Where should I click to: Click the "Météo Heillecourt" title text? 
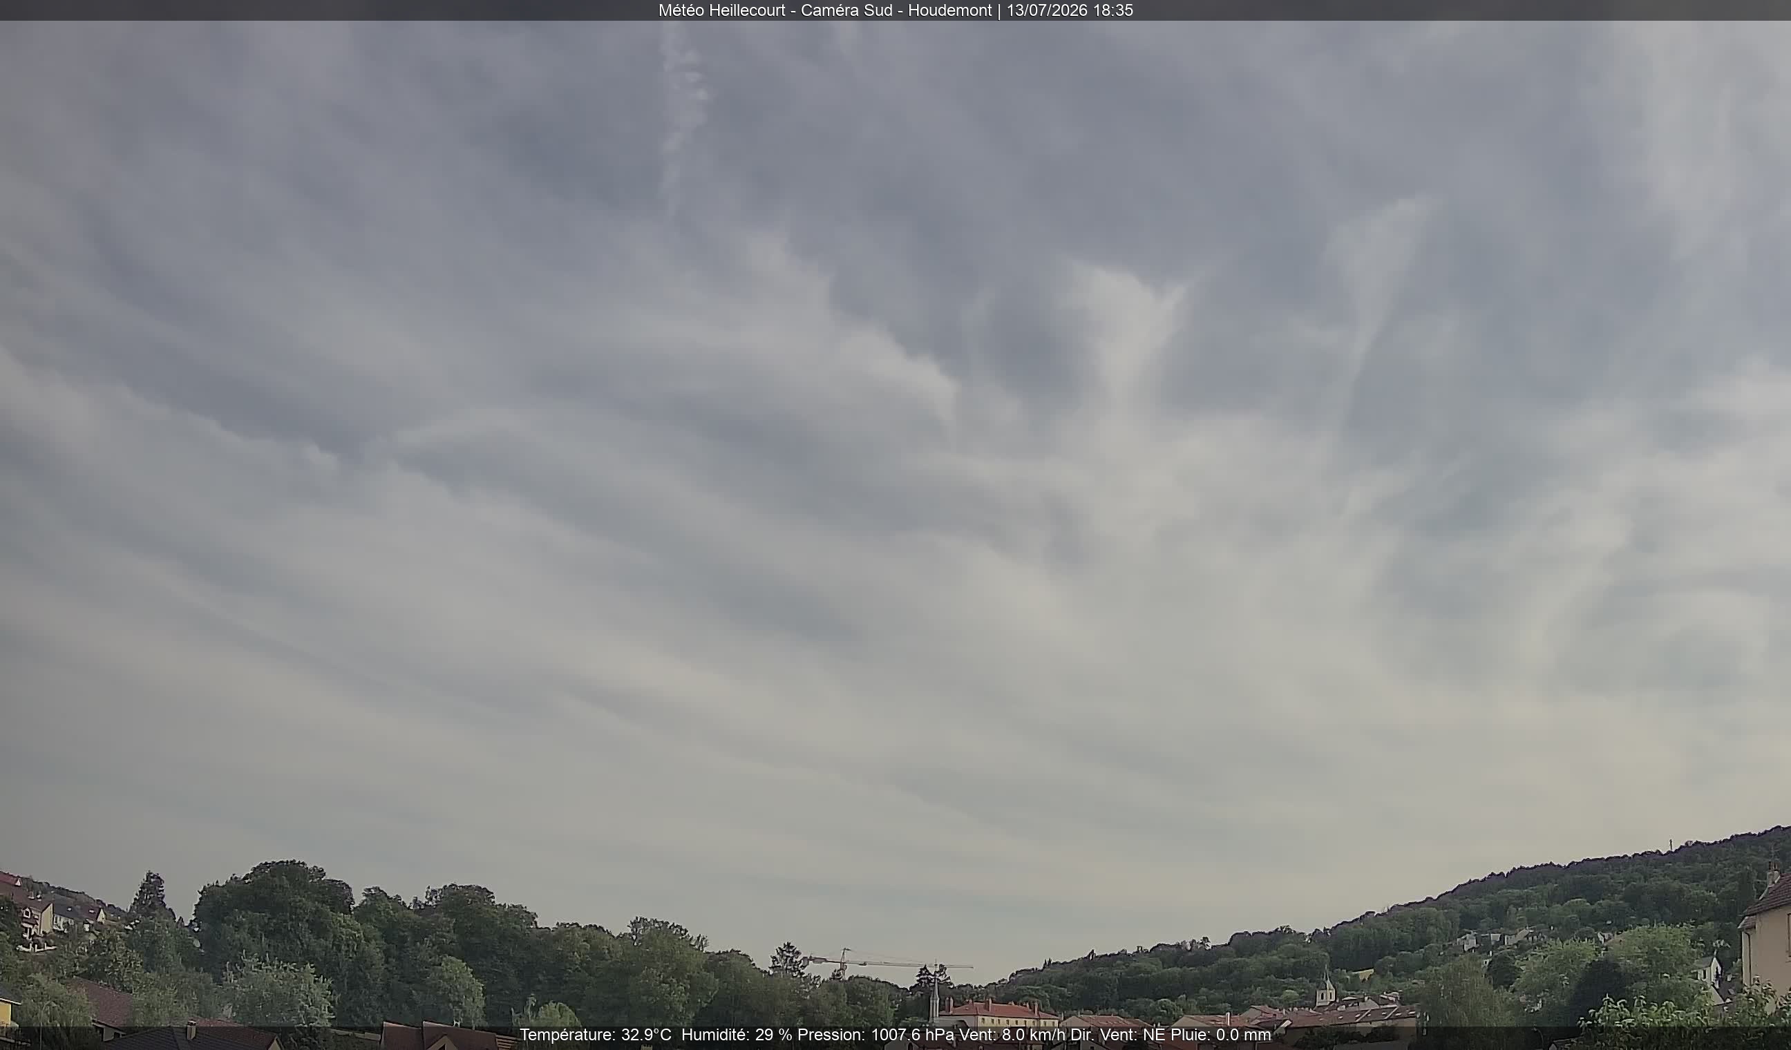click(x=721, y=10)
